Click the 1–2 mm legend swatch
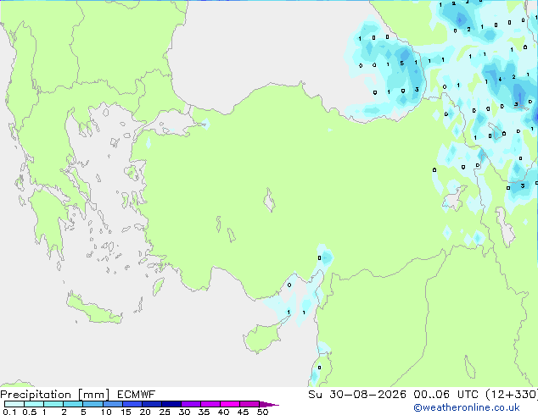 click(53, 404)
